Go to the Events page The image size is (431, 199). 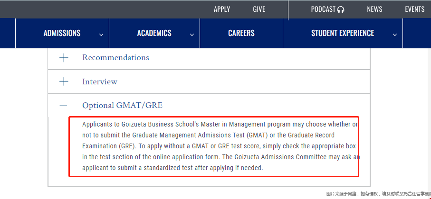414,9
